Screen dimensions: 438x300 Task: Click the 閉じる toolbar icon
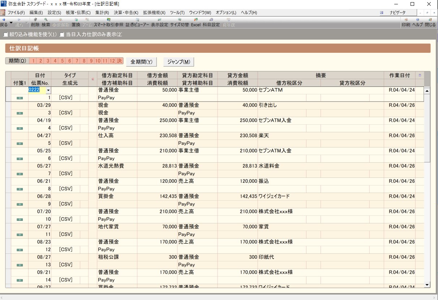pyautogui.click(x=430, y=22)
